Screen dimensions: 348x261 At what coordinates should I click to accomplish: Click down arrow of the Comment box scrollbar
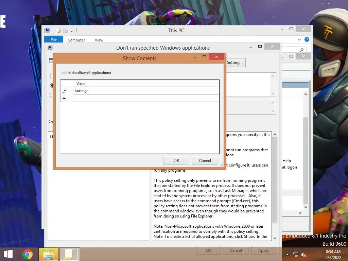[273, 93]
